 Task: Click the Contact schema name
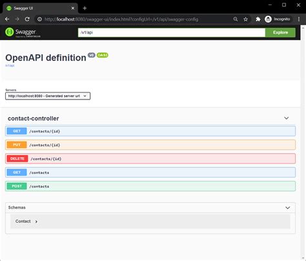tap(23, 222)
